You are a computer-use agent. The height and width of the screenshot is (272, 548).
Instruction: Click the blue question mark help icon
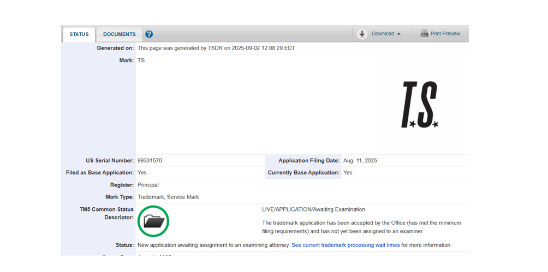coord(149,34)
